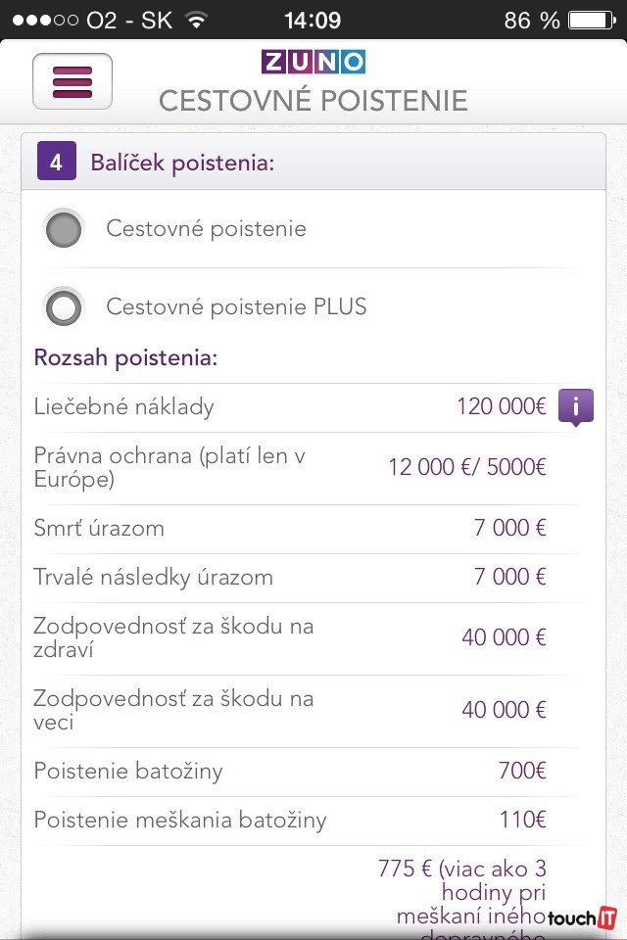
Task: Tap the Smrť úrazom coverage row
Action: 290,529
